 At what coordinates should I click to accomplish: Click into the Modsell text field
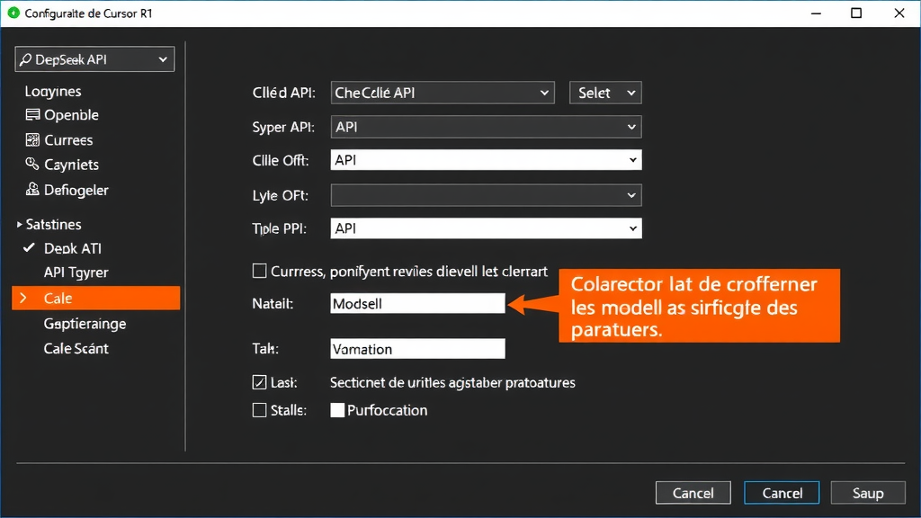(x=417, y=304)
